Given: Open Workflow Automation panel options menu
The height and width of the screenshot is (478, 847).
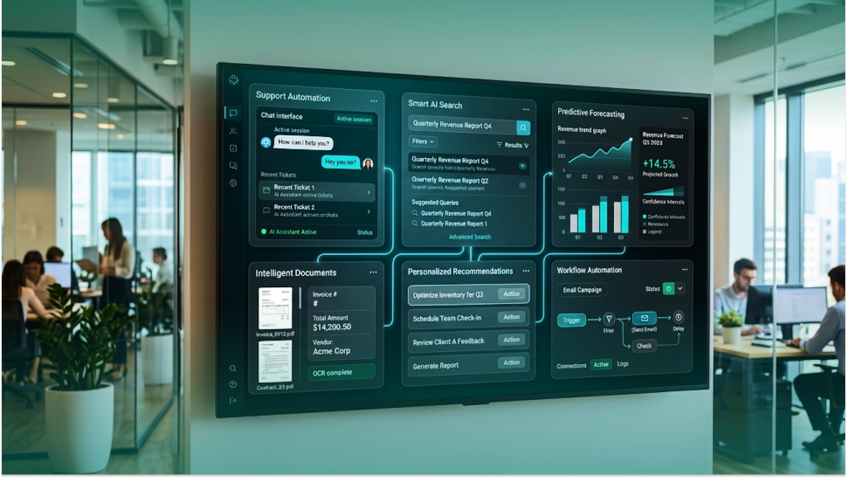Looking at the screenshot, I should (x=684, y=269).
